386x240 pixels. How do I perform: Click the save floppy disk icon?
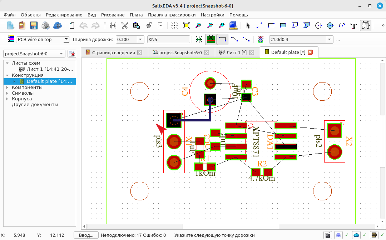tap(34, 25)
